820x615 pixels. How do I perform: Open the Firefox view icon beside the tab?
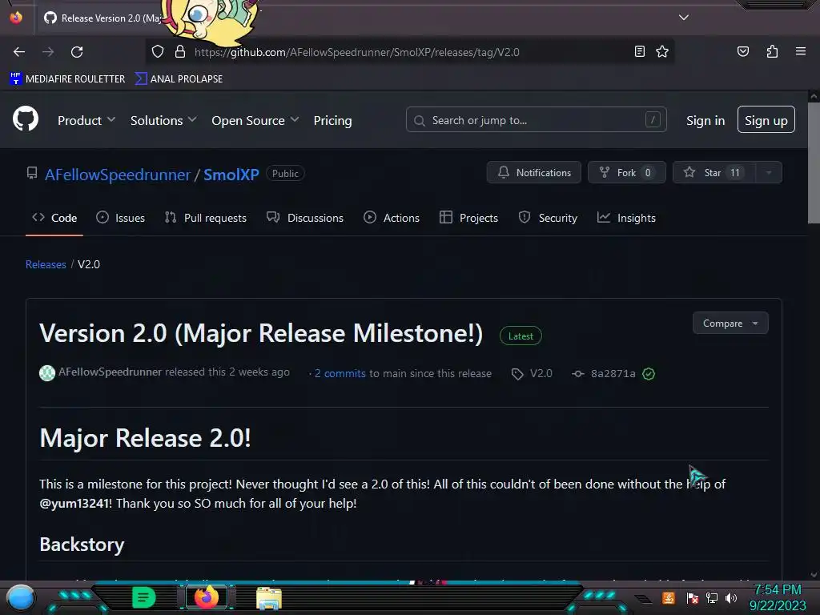pos(16,18)
